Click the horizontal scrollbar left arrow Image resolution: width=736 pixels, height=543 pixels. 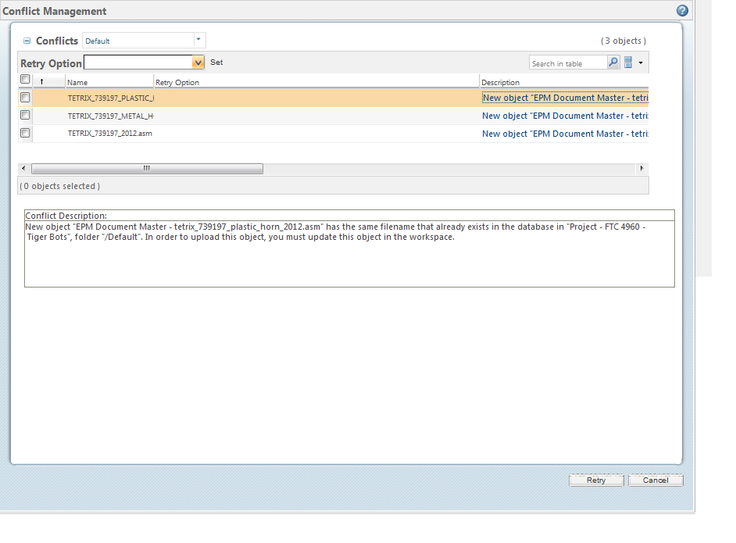[23, 168]
